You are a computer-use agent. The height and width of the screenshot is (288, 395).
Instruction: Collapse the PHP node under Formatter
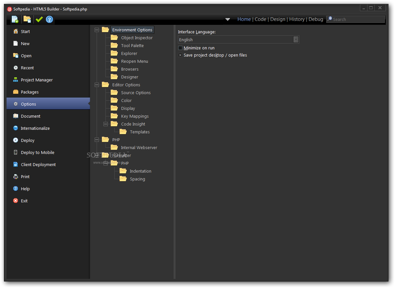point(105,163)
